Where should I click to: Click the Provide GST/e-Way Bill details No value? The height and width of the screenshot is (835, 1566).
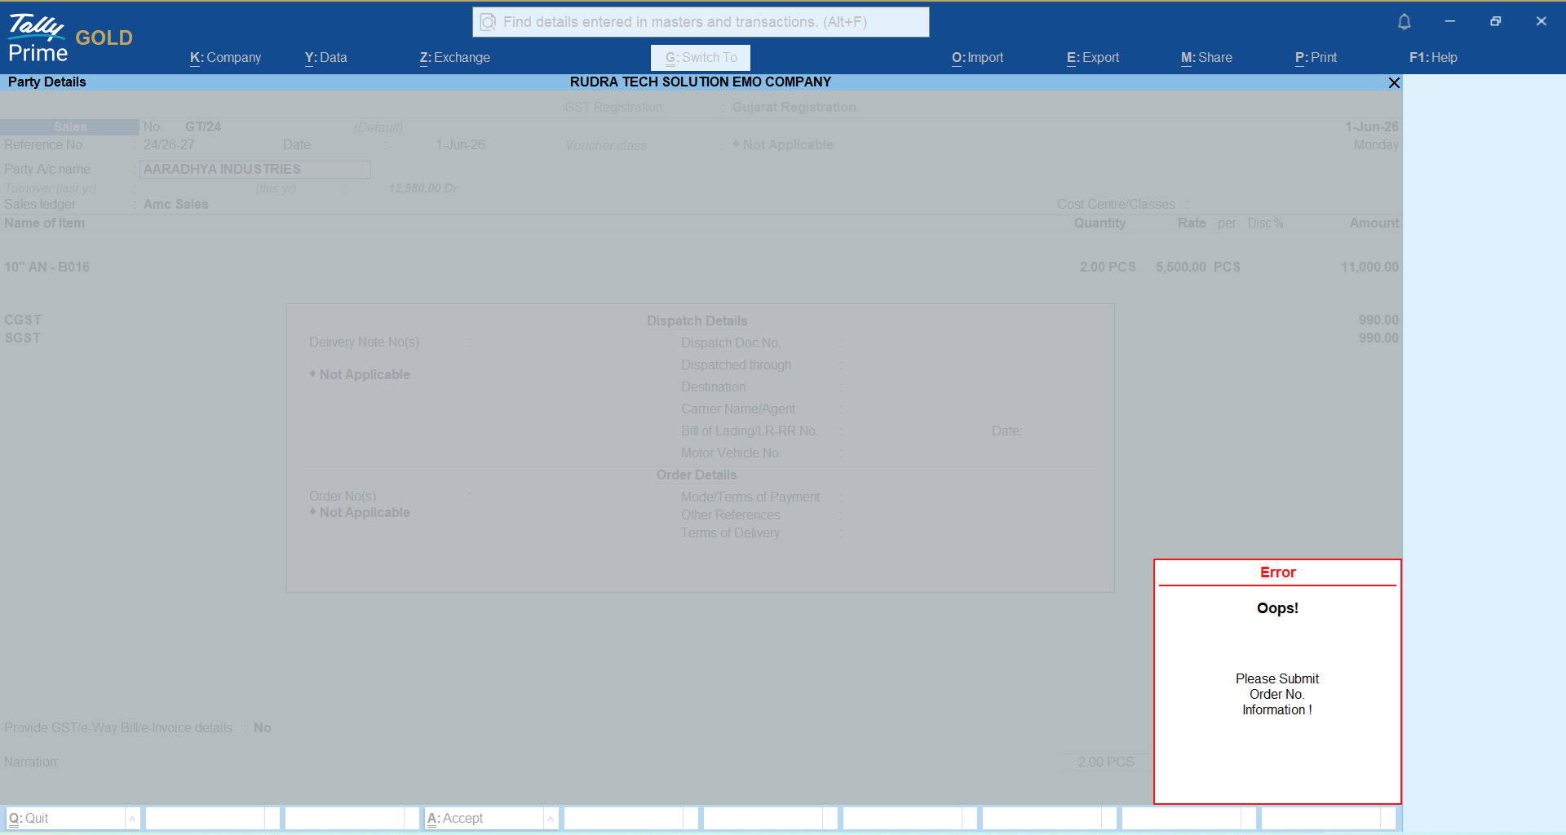click(262, 728)
